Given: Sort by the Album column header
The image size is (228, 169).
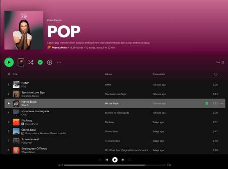Looking at the screenshot, I should click(108, 74).
